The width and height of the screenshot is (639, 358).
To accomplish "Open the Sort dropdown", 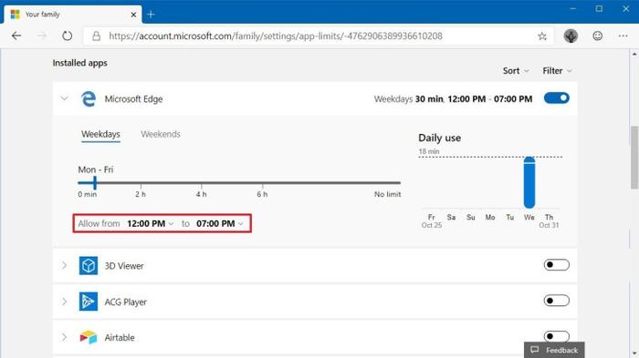I will click(x=516, y=71).
